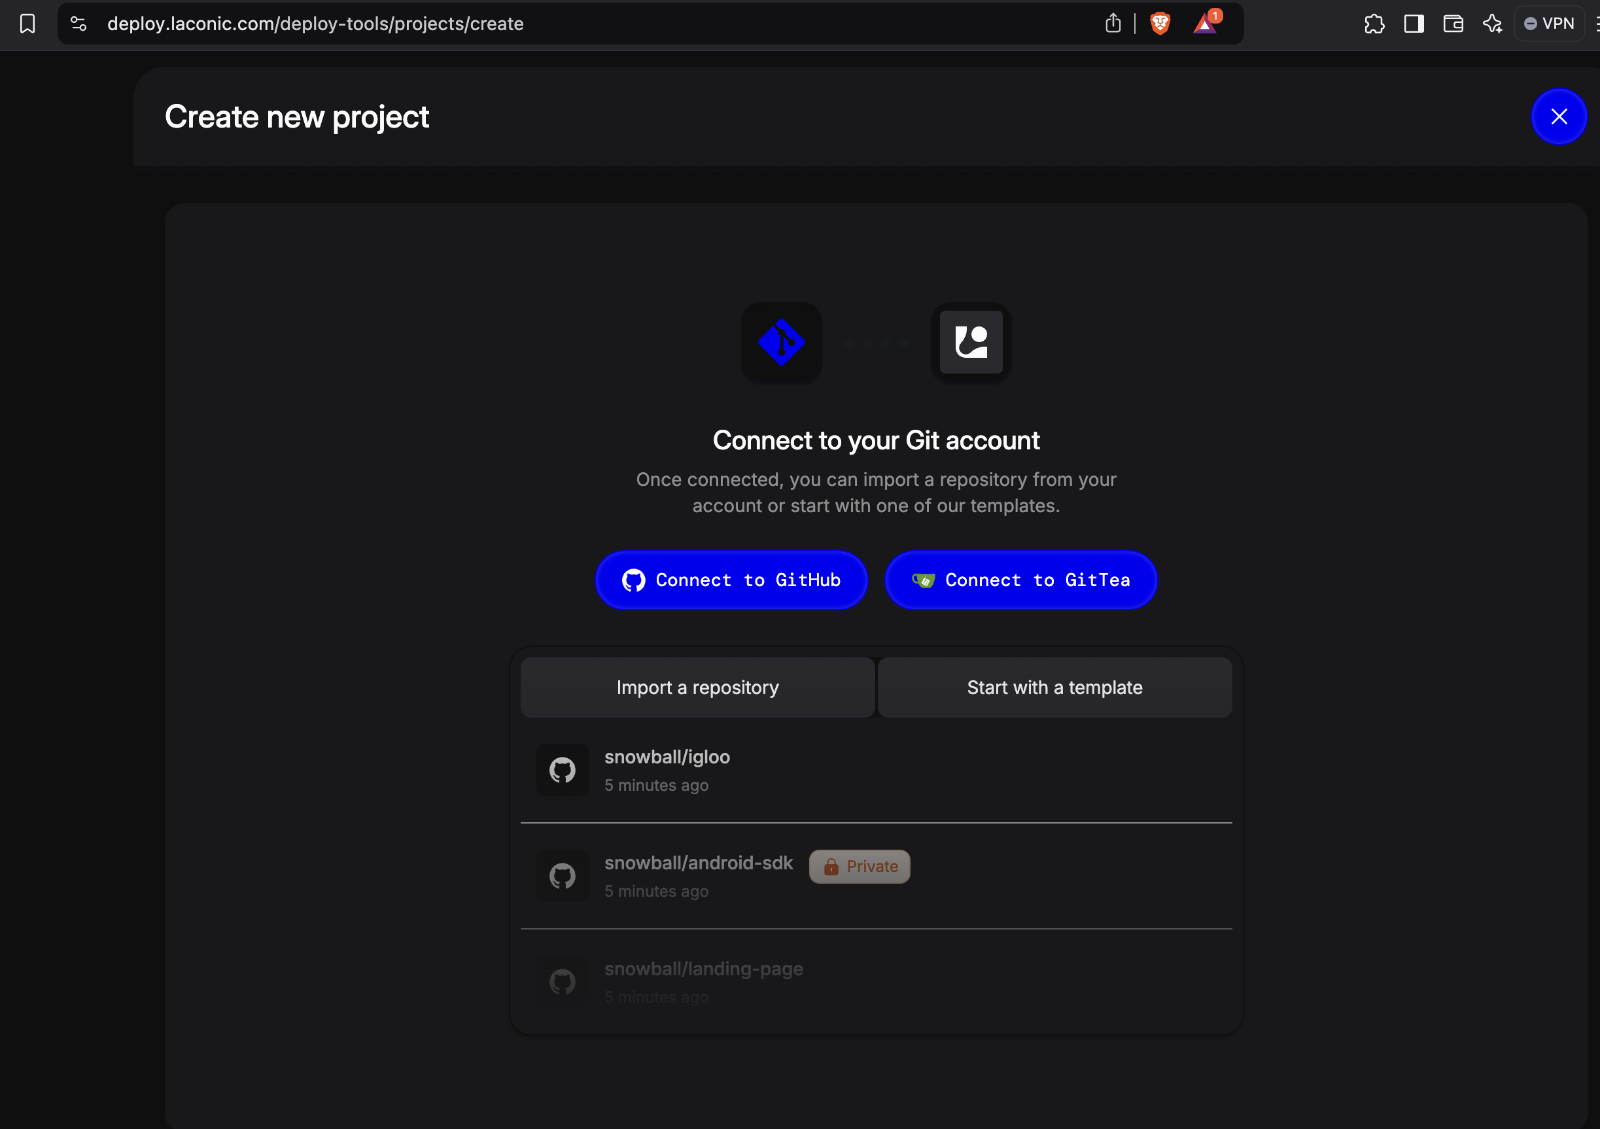Open Brave Shields lion icon

pyautogui.click(x=1160, y=24)
